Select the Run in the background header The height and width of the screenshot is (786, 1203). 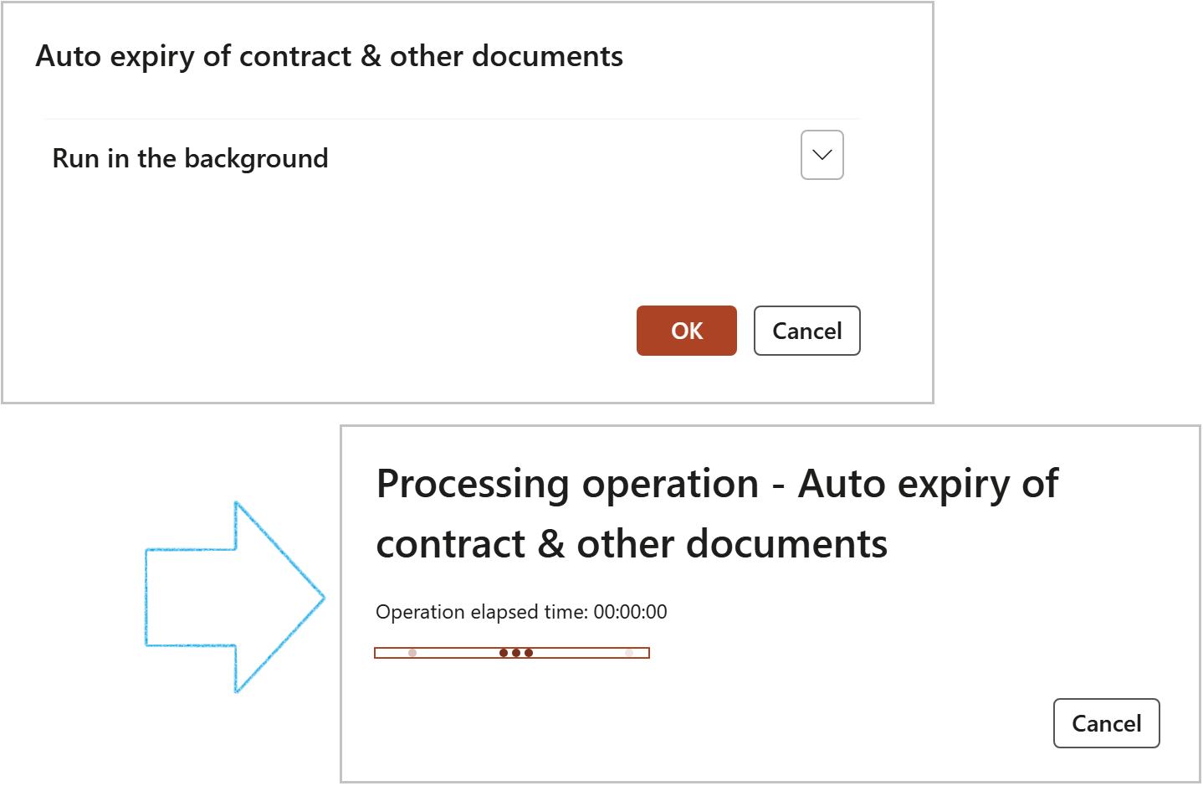[x=191, y=158]
